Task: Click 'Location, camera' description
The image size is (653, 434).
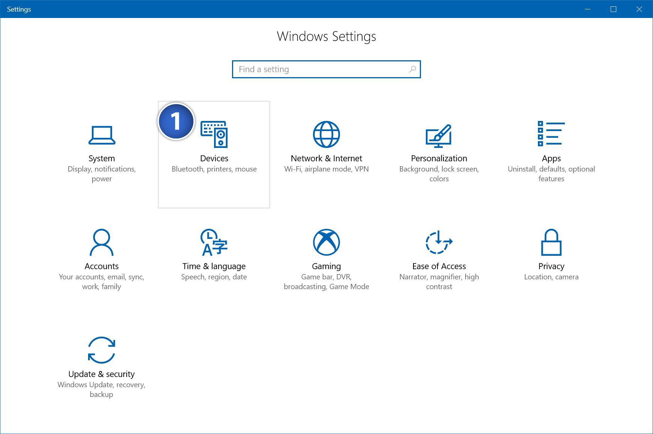Action: [x=551, y=277]
